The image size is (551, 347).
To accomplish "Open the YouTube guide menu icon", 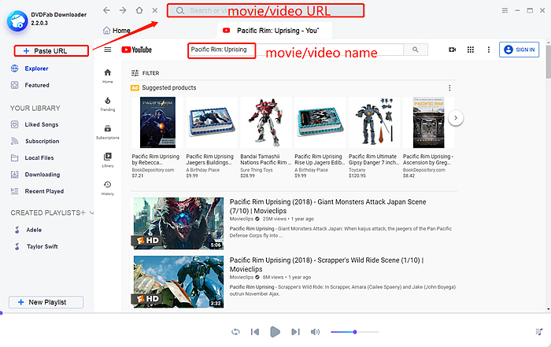I will pos(108,50).
